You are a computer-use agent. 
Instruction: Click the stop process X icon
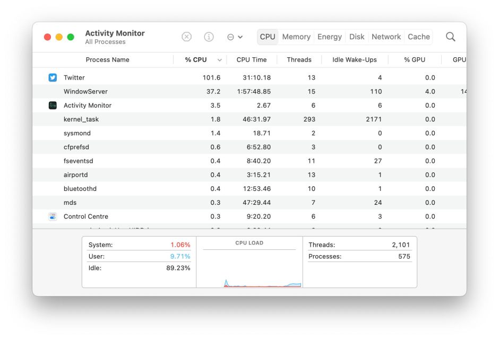pyautogui.click(x=186, y=37)
